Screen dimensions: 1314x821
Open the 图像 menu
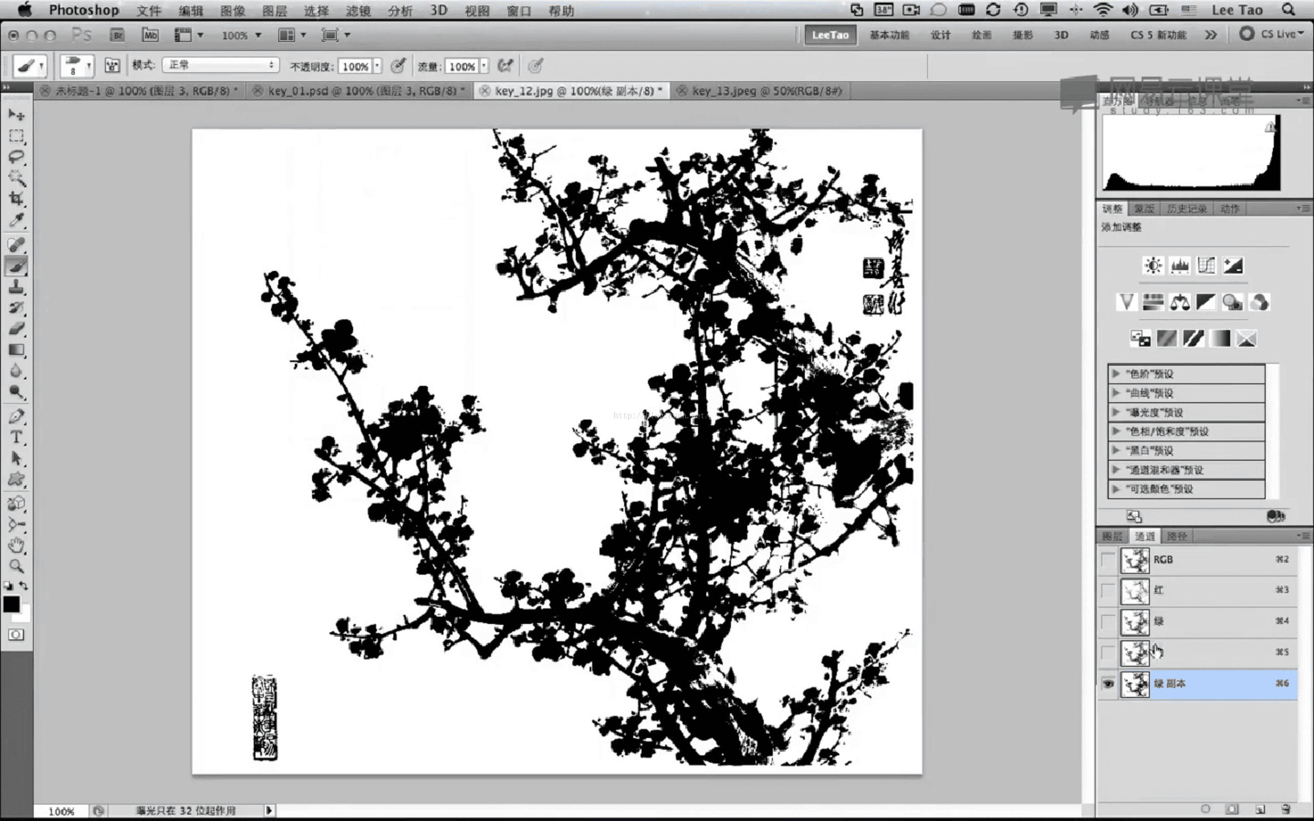pyautogui.click(x=232, y=10)
